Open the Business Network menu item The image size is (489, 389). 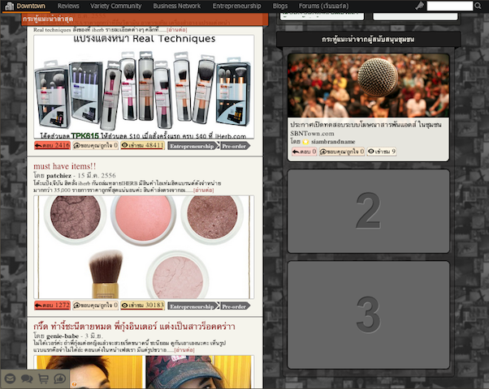(x=176, y=6)
